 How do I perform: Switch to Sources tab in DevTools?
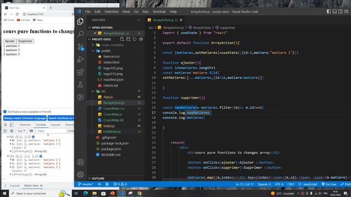tap(55, 125)
